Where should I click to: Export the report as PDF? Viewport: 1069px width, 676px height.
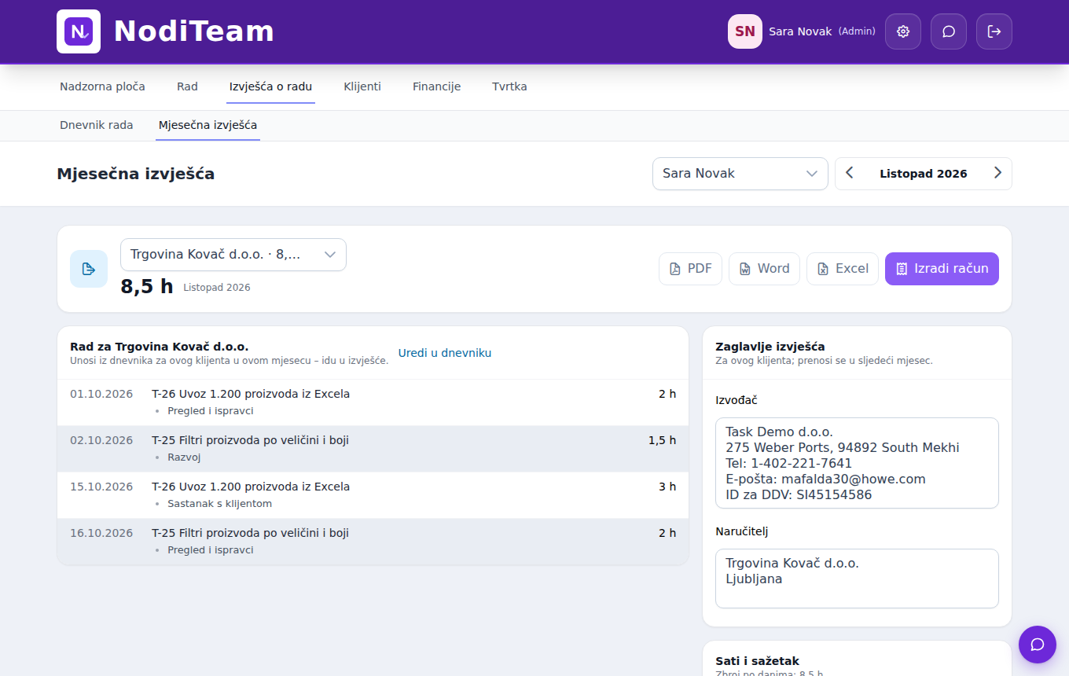click(690, 269)
